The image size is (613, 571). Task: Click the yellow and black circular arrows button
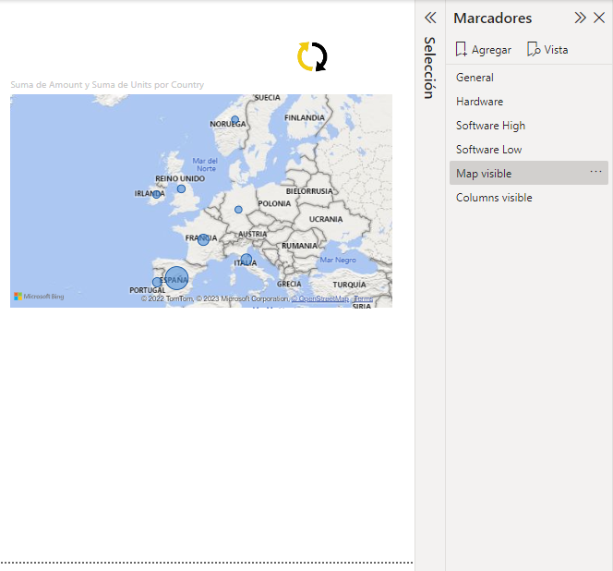tap(312, 56)
